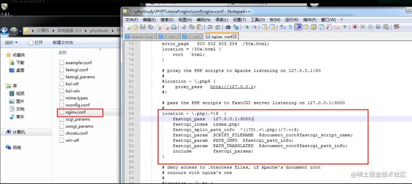Toggle the eye Monitoring icon

(x=345, y=27)
